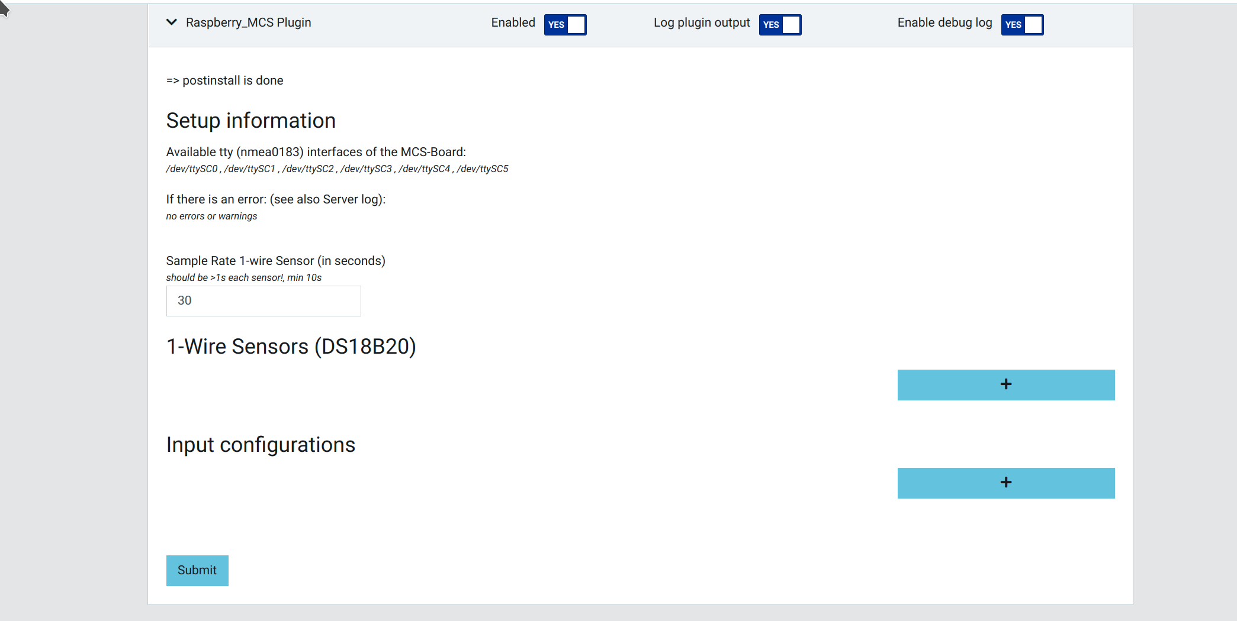Click the plus to add a 1-Wire sensor

(1005, 384)
